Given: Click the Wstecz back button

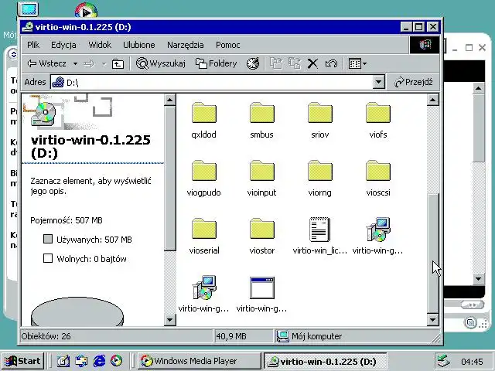Looking at the screenshot, I should coord(46,63).
